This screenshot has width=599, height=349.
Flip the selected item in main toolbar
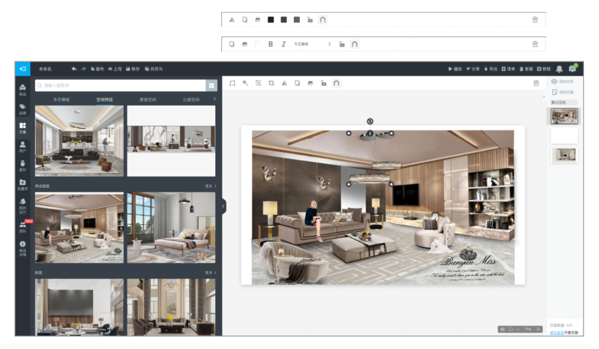click(x=284, y=83)
